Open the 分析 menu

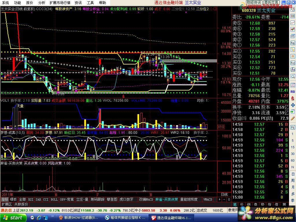pyautogui.click(x=42, y=3)
